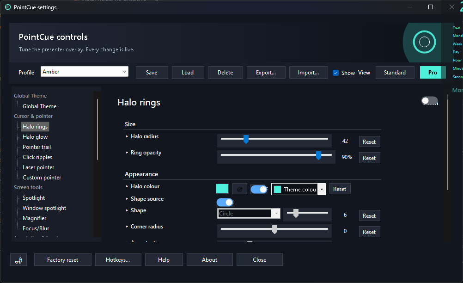Image resolution: width=463 pixels, height=283 pixels.
Task: Uncheck the Show checkbox
Action: [x=336, y=73]
